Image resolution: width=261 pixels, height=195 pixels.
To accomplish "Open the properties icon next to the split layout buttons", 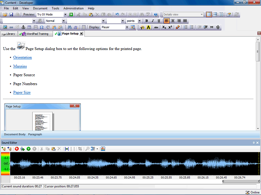I will pyautogui.click(x=229, y=15).
